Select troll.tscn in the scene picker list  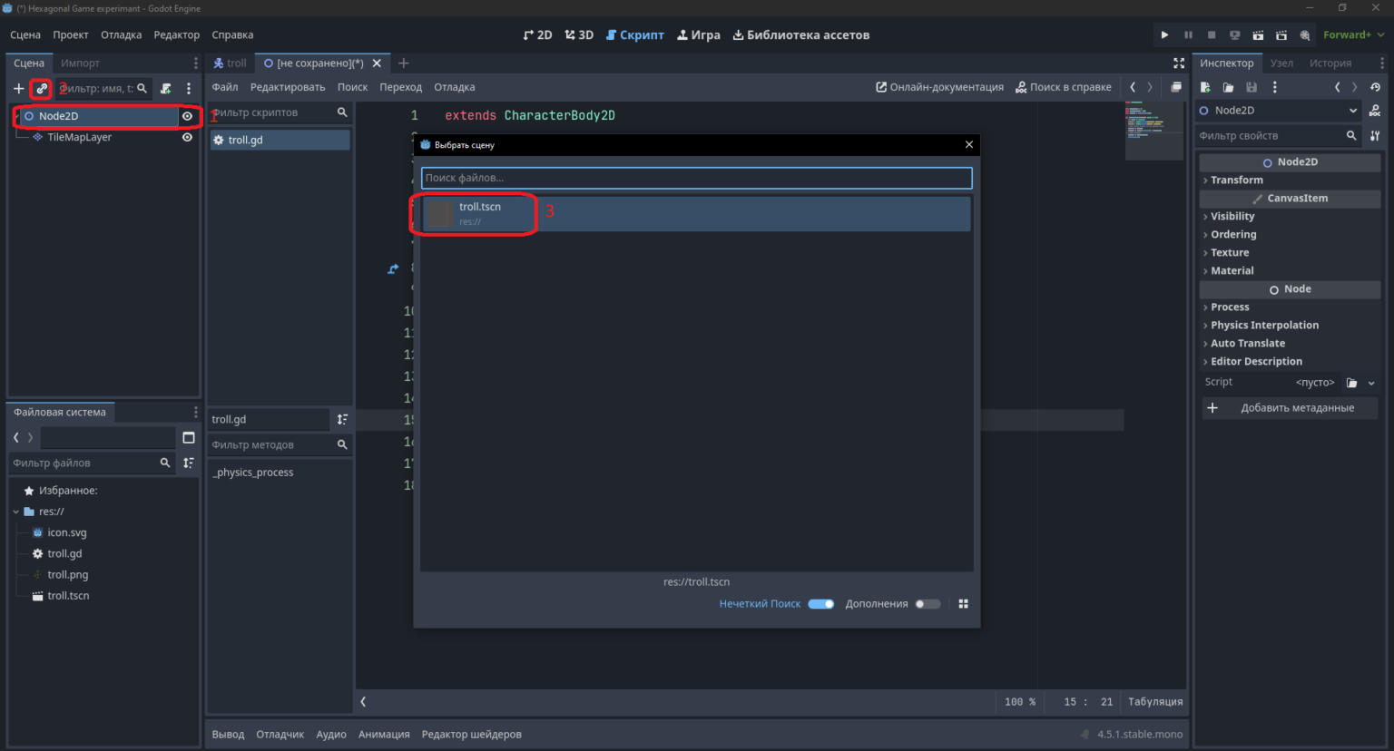(x=696, y=214)
